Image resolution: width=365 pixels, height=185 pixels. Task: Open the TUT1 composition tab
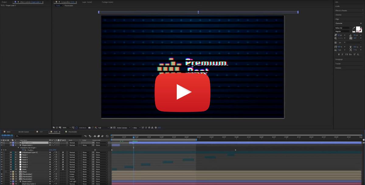(x=41, y=132)
